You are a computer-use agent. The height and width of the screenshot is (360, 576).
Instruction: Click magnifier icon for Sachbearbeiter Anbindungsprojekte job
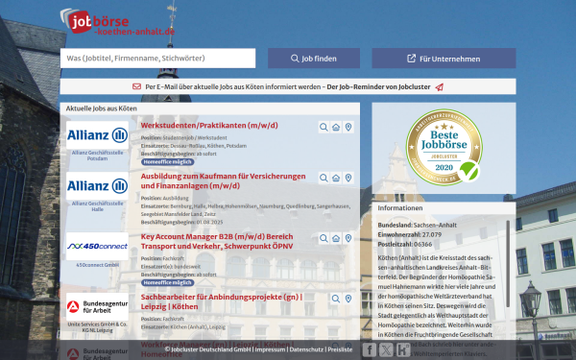[336, 299]
